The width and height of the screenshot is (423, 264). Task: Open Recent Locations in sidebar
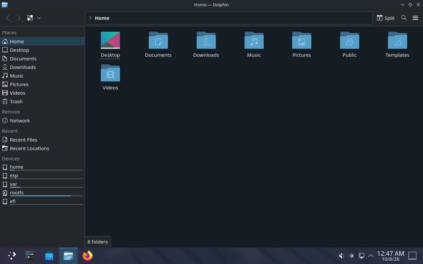pos(42,148)
